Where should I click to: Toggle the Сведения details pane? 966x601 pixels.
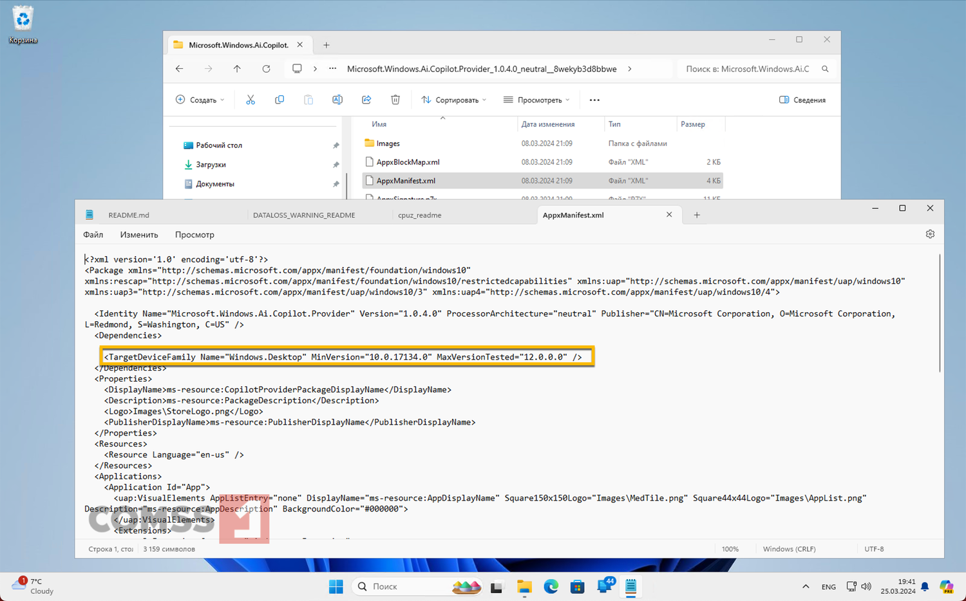[802, 100]
